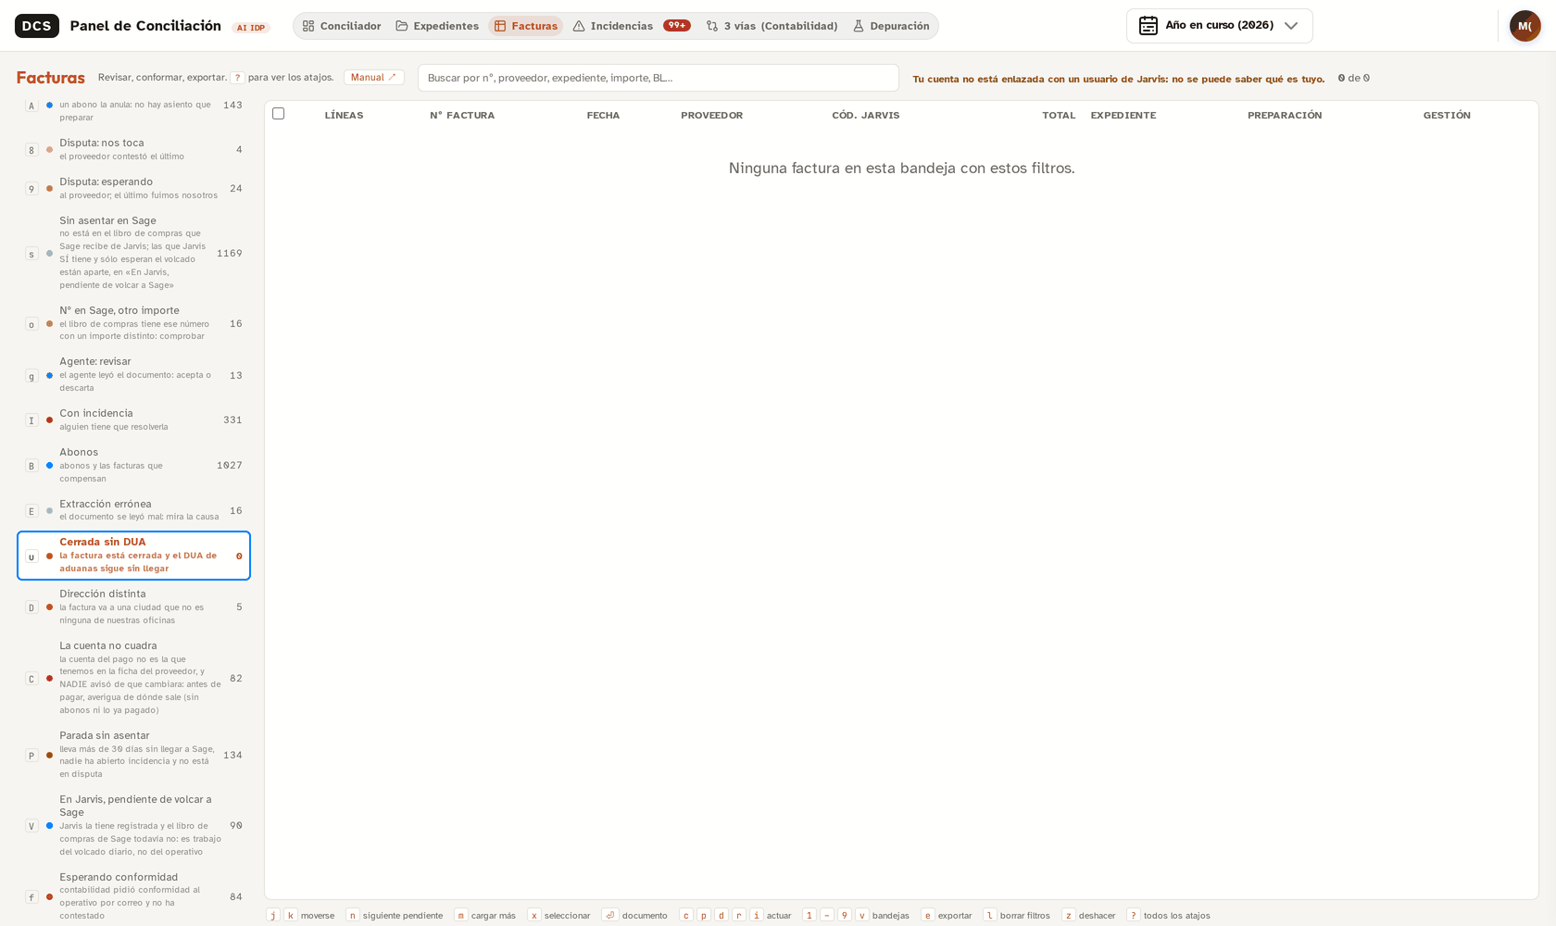This screenshot has height=926, width=1556.
Task: Expand the Año en curso (2026) dropdown
Action: (x=1219, y=26)
